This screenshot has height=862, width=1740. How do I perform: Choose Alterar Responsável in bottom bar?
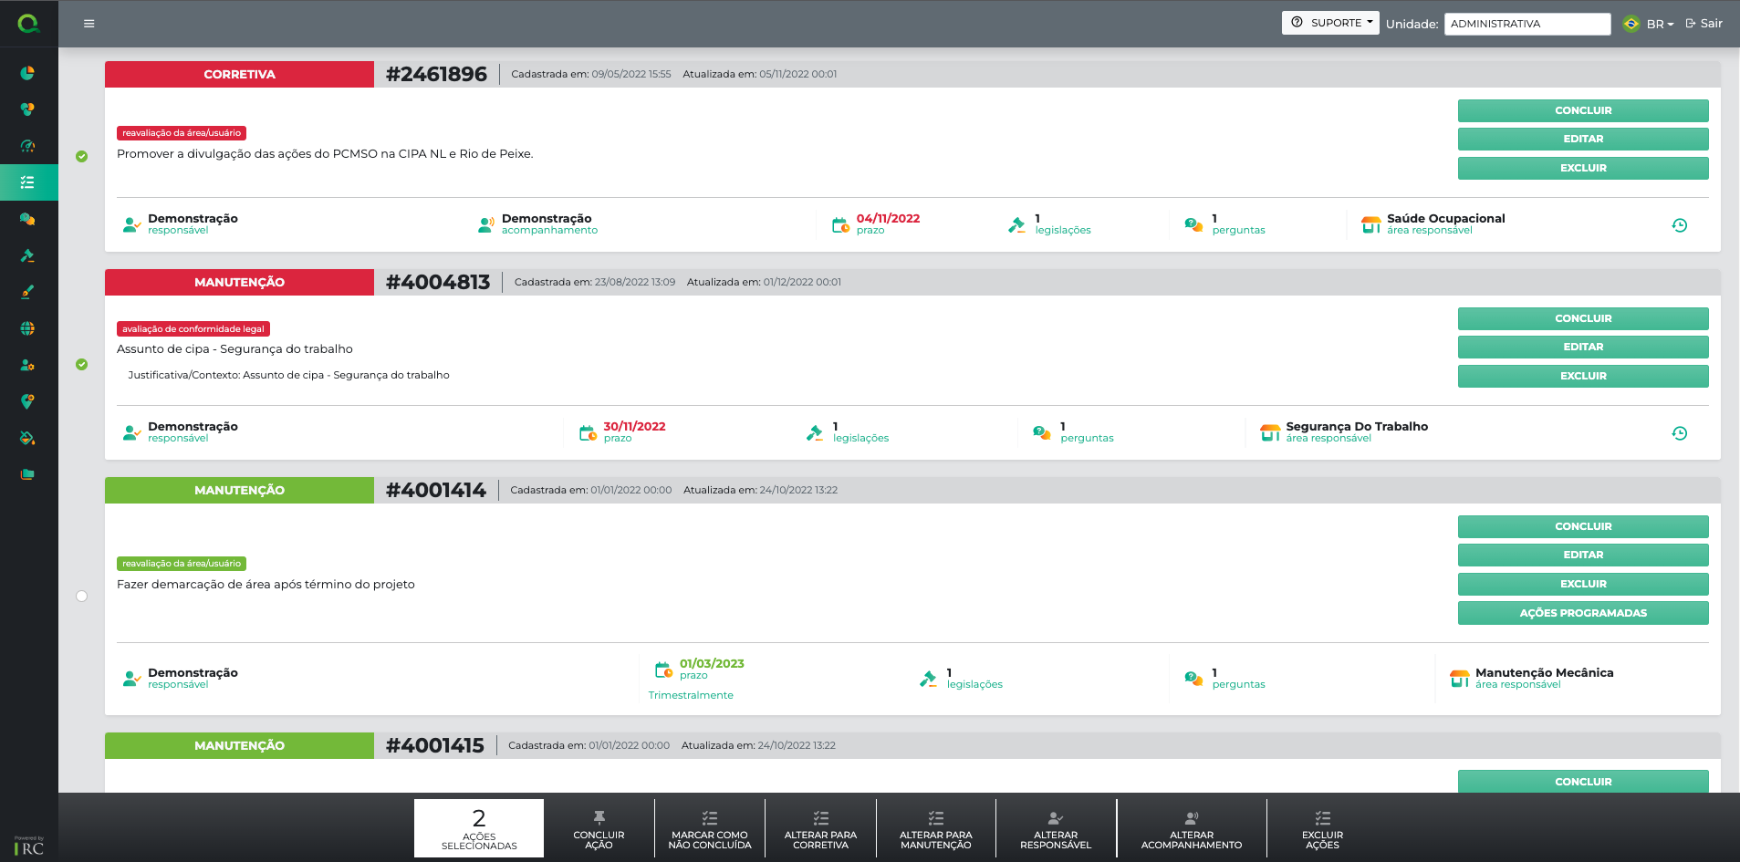pos(1055,828)
